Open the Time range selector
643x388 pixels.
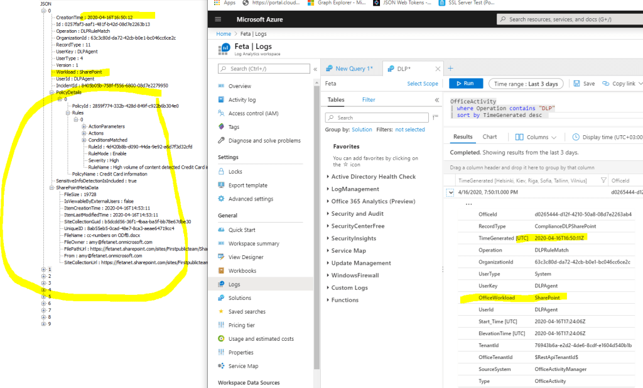(526, 84)
